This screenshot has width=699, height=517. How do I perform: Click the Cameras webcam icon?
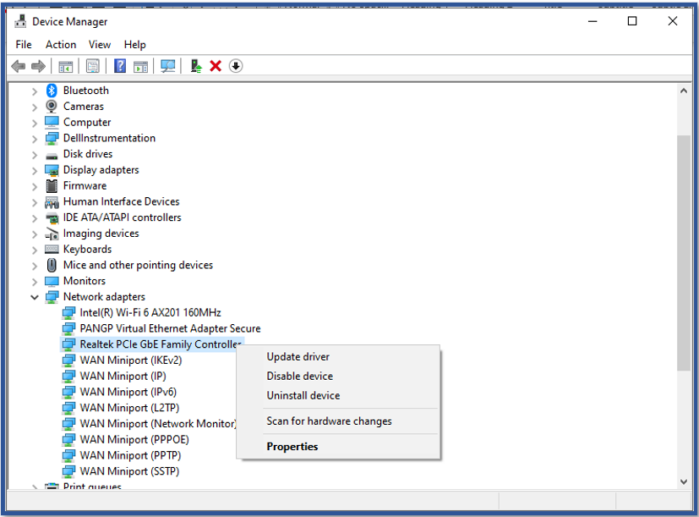(52, 107)
